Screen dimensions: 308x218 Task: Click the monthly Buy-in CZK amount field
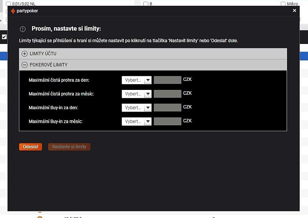(167, 122)
